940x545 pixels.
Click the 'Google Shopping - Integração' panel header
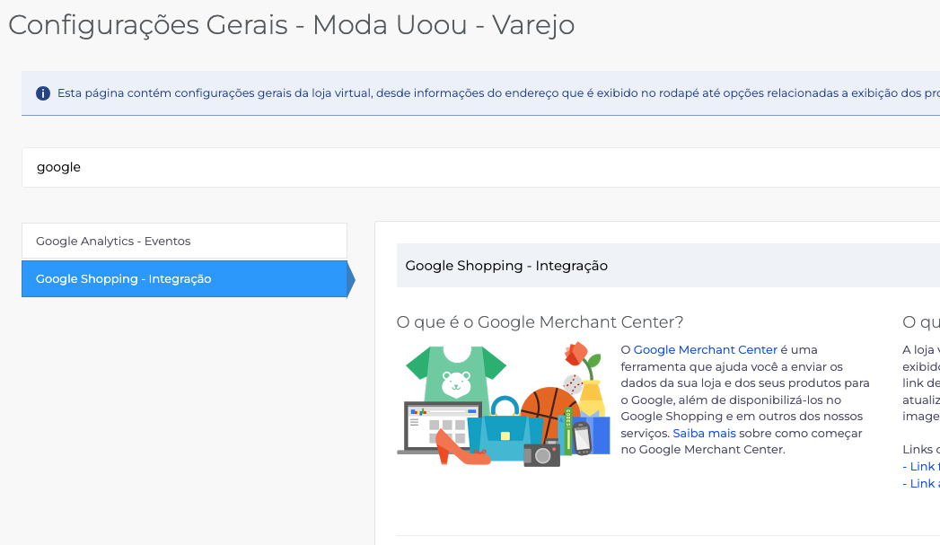pyautogui.click(x=668, y=266)
